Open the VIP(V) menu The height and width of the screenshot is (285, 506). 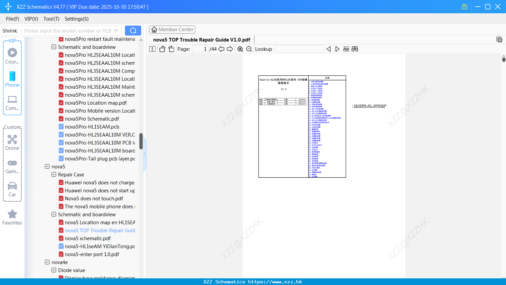(x=31, y=19)
